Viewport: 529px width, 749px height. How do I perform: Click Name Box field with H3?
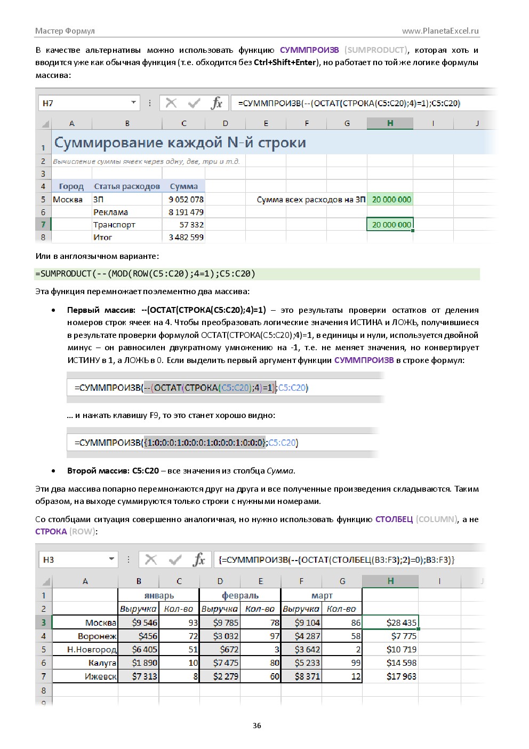(x=78, y=559)
